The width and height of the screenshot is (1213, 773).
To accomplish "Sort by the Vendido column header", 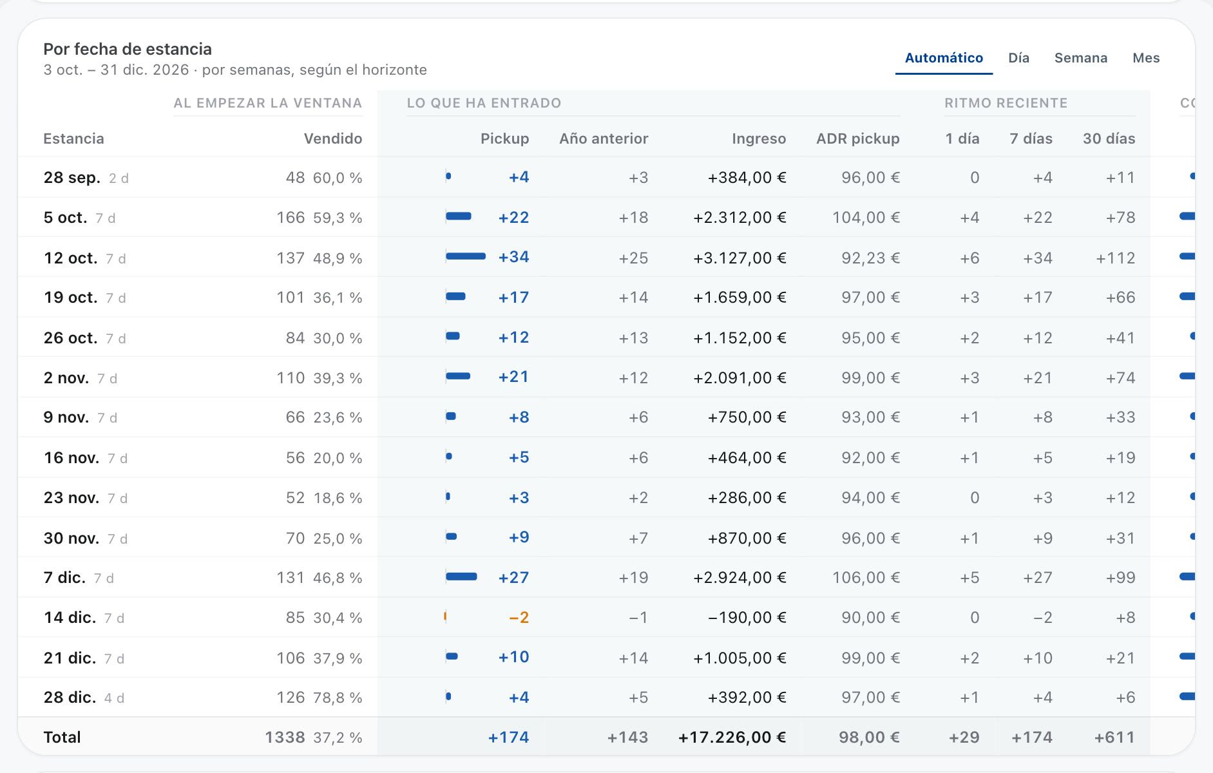I will coord(332,138).
